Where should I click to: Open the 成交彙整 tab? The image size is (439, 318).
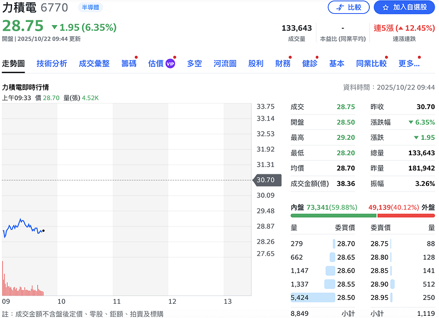94,64
